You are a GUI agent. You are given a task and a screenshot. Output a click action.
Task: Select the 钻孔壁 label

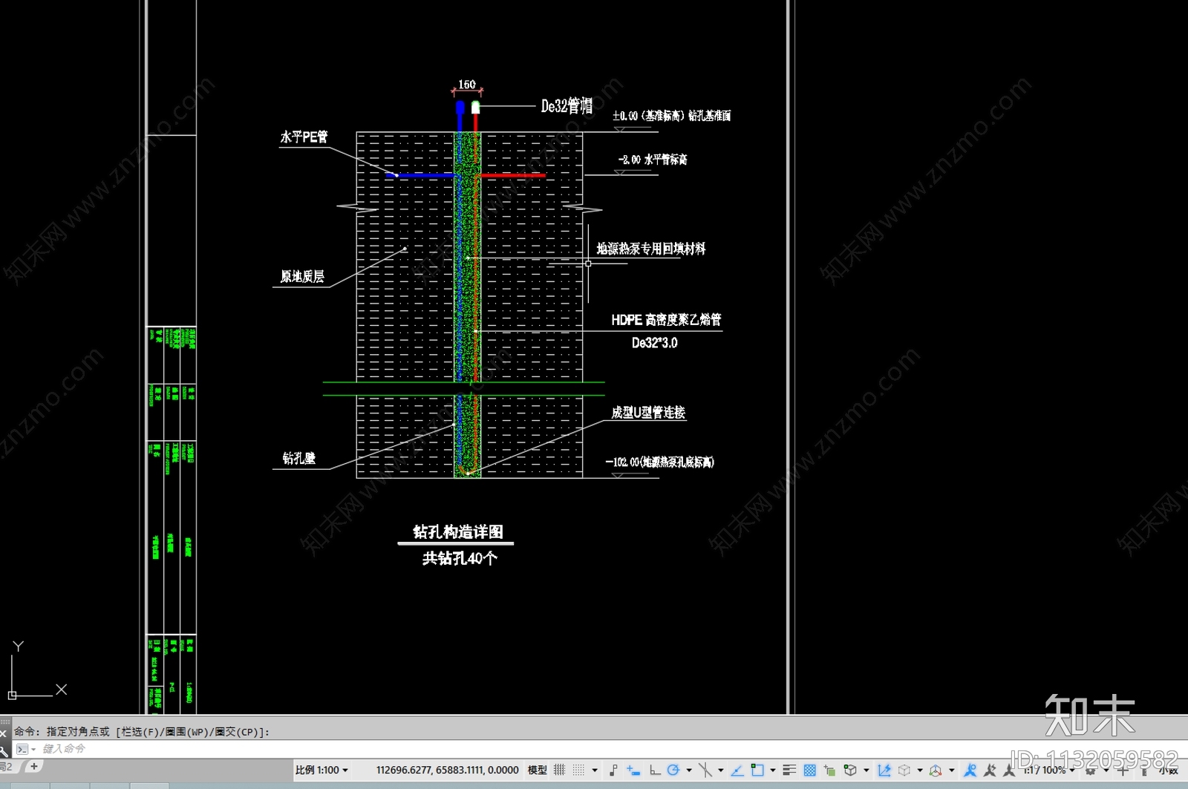pyautogui.click(x=299, y=459)
